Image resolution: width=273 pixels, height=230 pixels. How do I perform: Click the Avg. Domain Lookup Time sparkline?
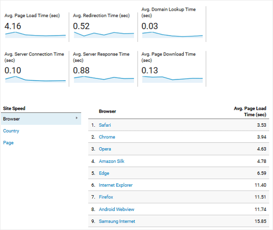(173, 35)
